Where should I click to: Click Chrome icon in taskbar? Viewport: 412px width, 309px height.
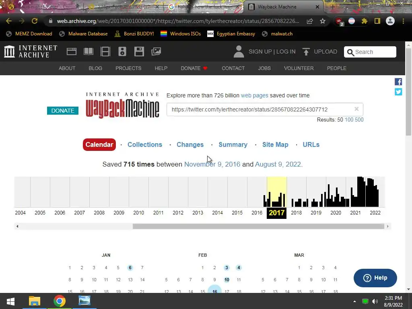60,301
